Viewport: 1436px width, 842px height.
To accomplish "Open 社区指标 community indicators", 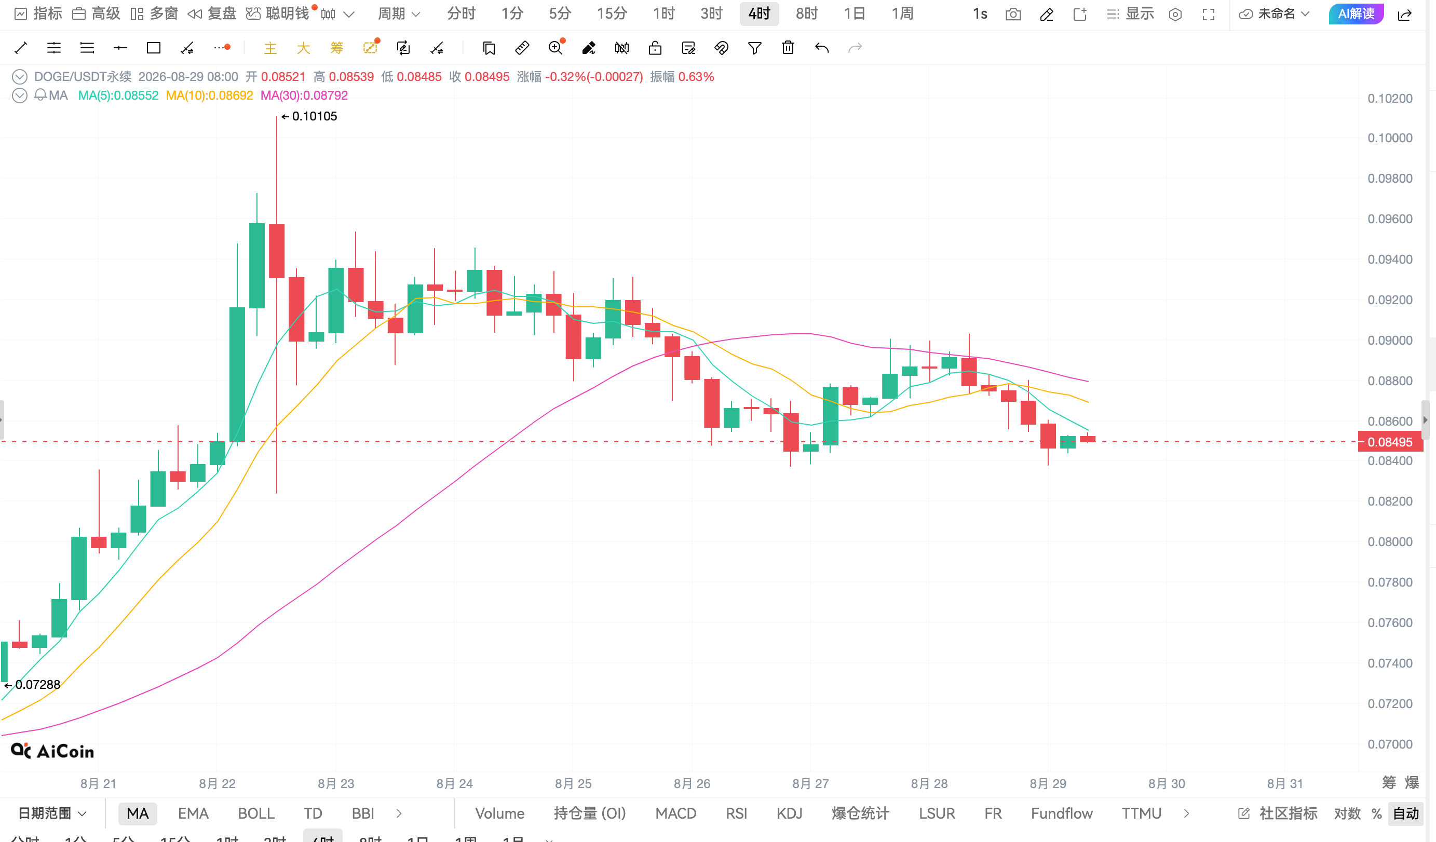I will click(1278, 813).
